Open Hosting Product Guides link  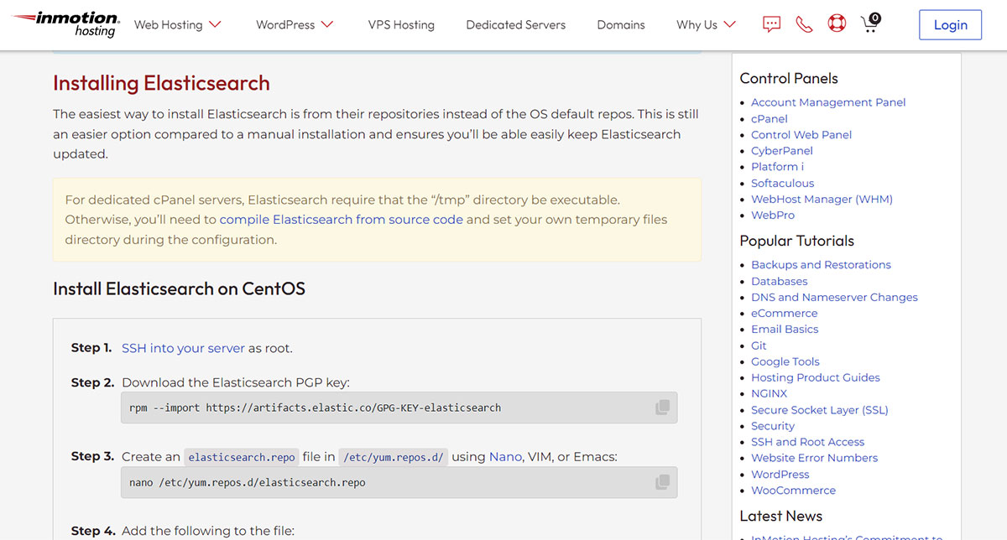coord(816,377)
